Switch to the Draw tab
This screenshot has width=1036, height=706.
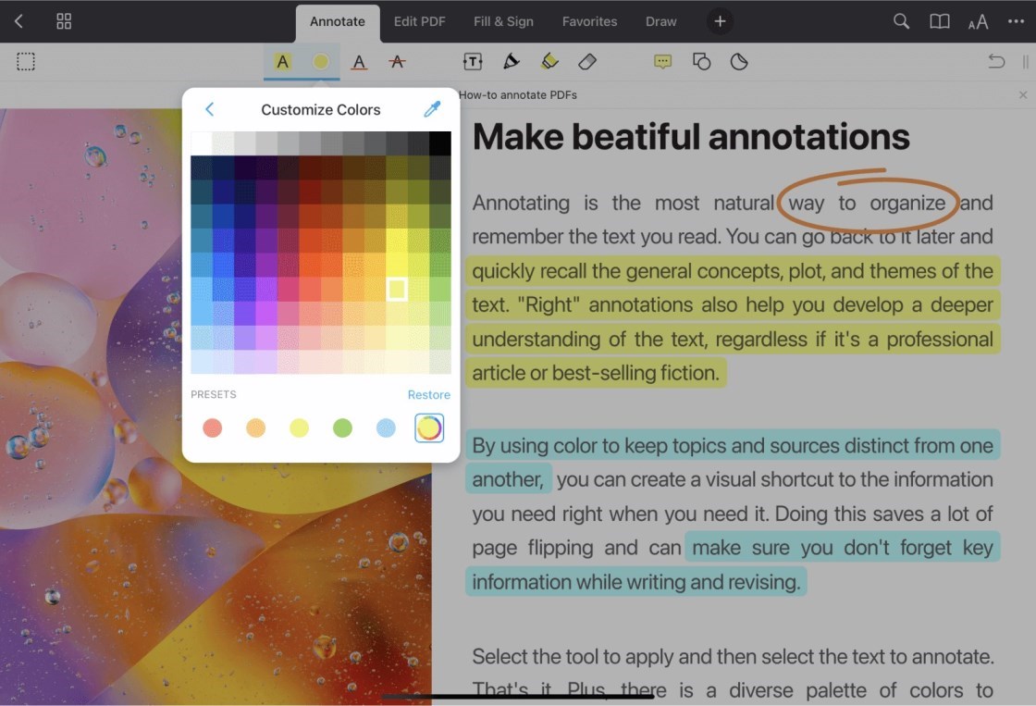pyautogui.click(x=660, y=21)
